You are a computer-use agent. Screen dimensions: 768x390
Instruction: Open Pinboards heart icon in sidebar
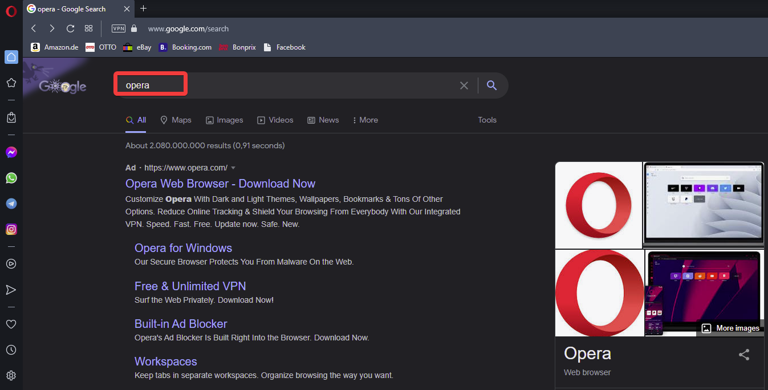pyautogui.click(x=11, y=324)
